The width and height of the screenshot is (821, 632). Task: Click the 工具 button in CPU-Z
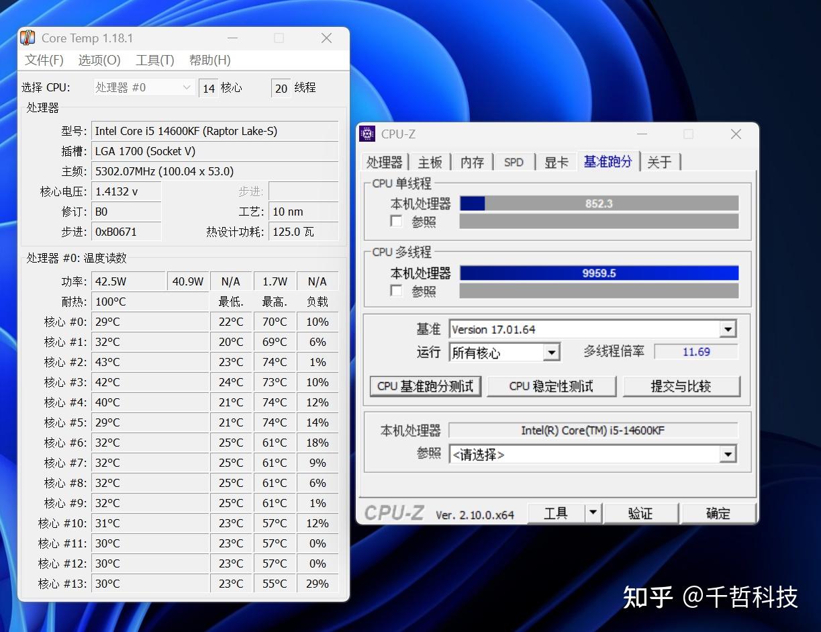pyautogui.click(x=556, y=513)
